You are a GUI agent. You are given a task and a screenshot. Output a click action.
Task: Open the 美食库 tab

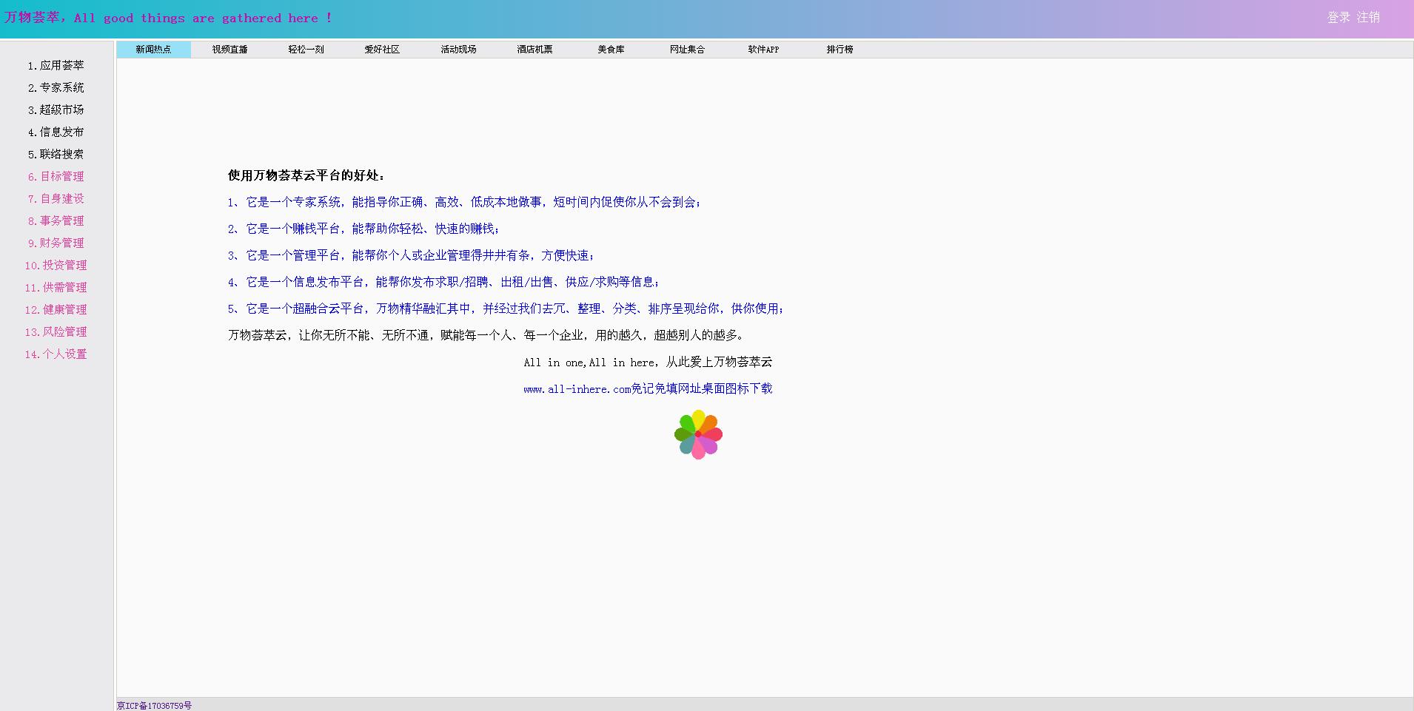point(611,50)
